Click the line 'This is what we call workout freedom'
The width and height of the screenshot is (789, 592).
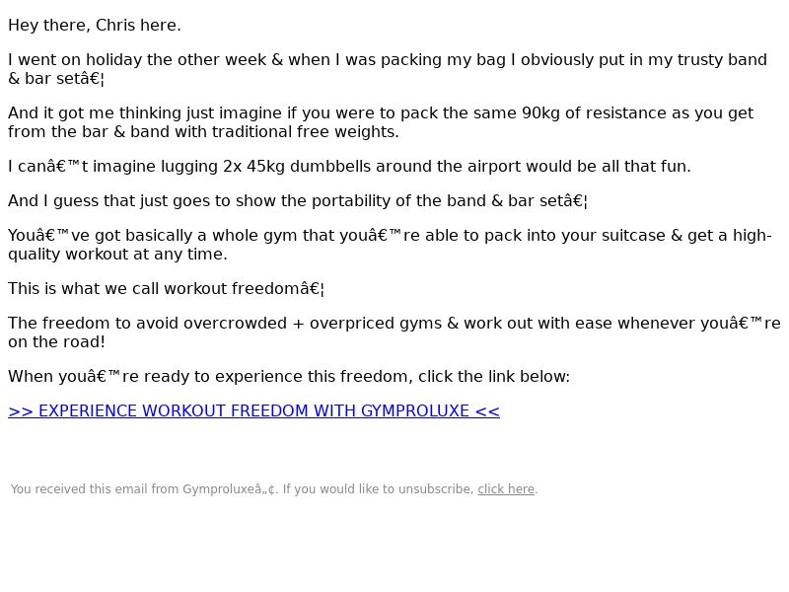point(166,289)
